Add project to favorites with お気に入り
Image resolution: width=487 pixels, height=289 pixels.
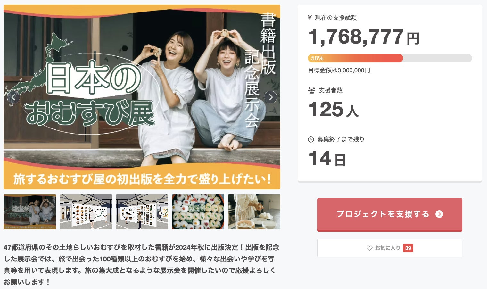[390, 248]
